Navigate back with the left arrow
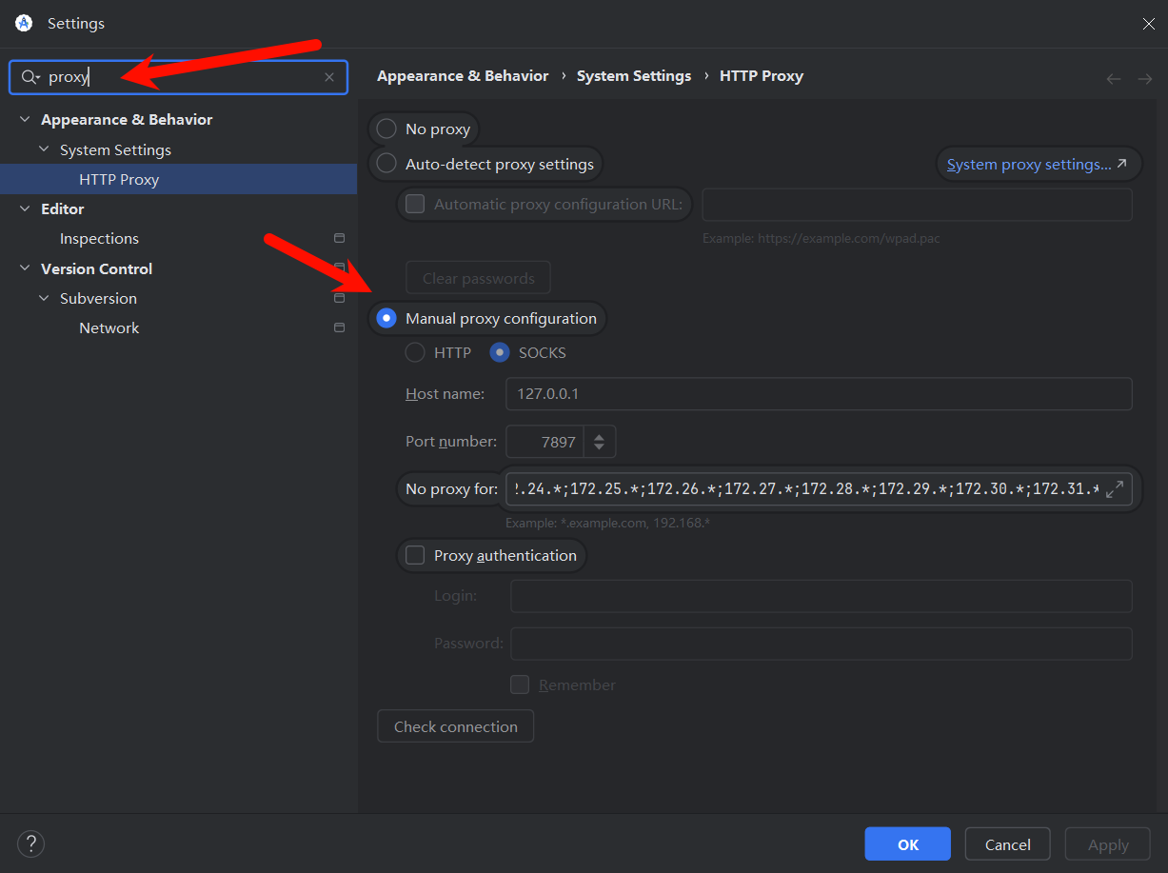 1114,78
